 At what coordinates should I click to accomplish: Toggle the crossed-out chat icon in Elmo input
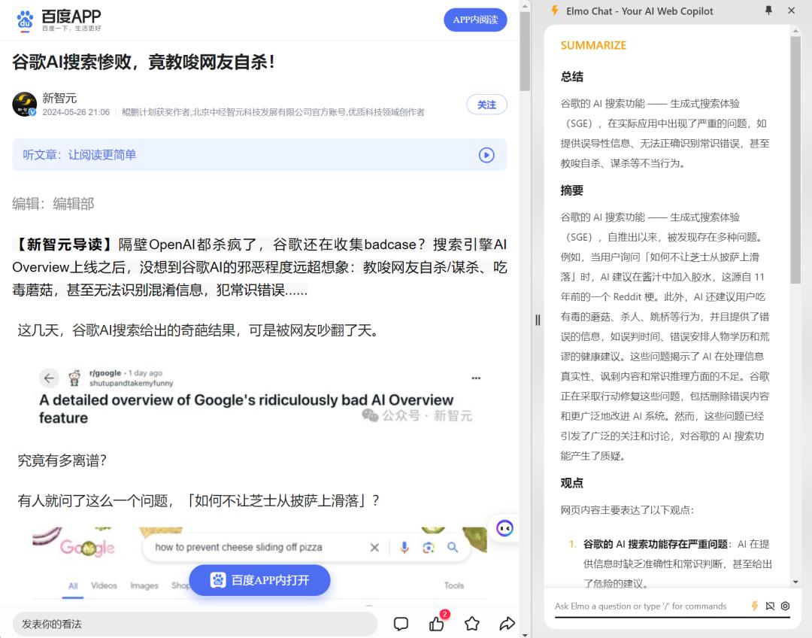pos(770,606)
